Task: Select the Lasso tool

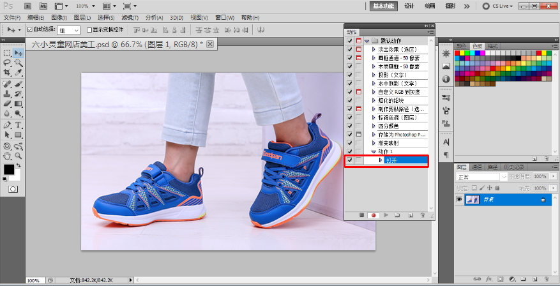Action: pyautogui.click(x=7, y=63)
